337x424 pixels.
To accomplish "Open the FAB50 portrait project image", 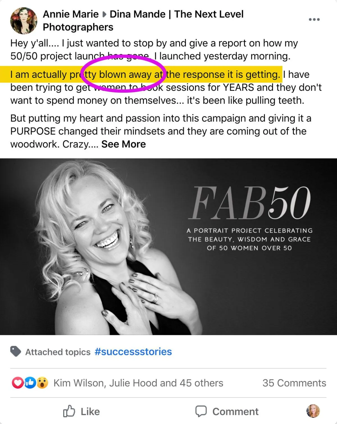I will point(168,247).
